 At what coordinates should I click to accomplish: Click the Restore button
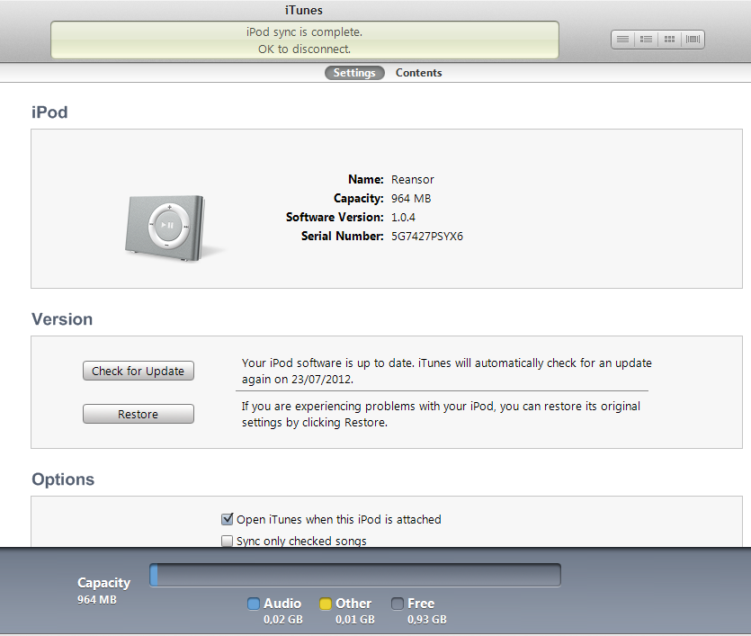click(x=139, y=414)
